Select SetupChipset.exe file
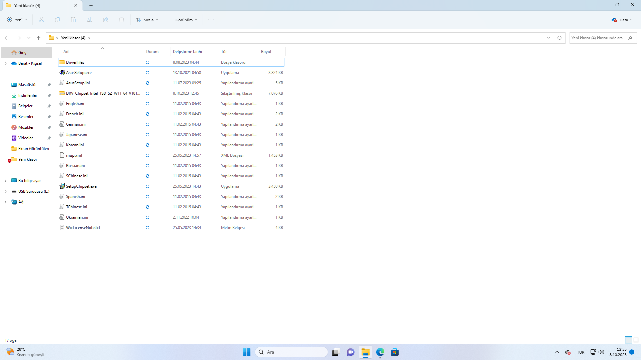The width and height of the screenshot is (641, 360). point(171,186)
